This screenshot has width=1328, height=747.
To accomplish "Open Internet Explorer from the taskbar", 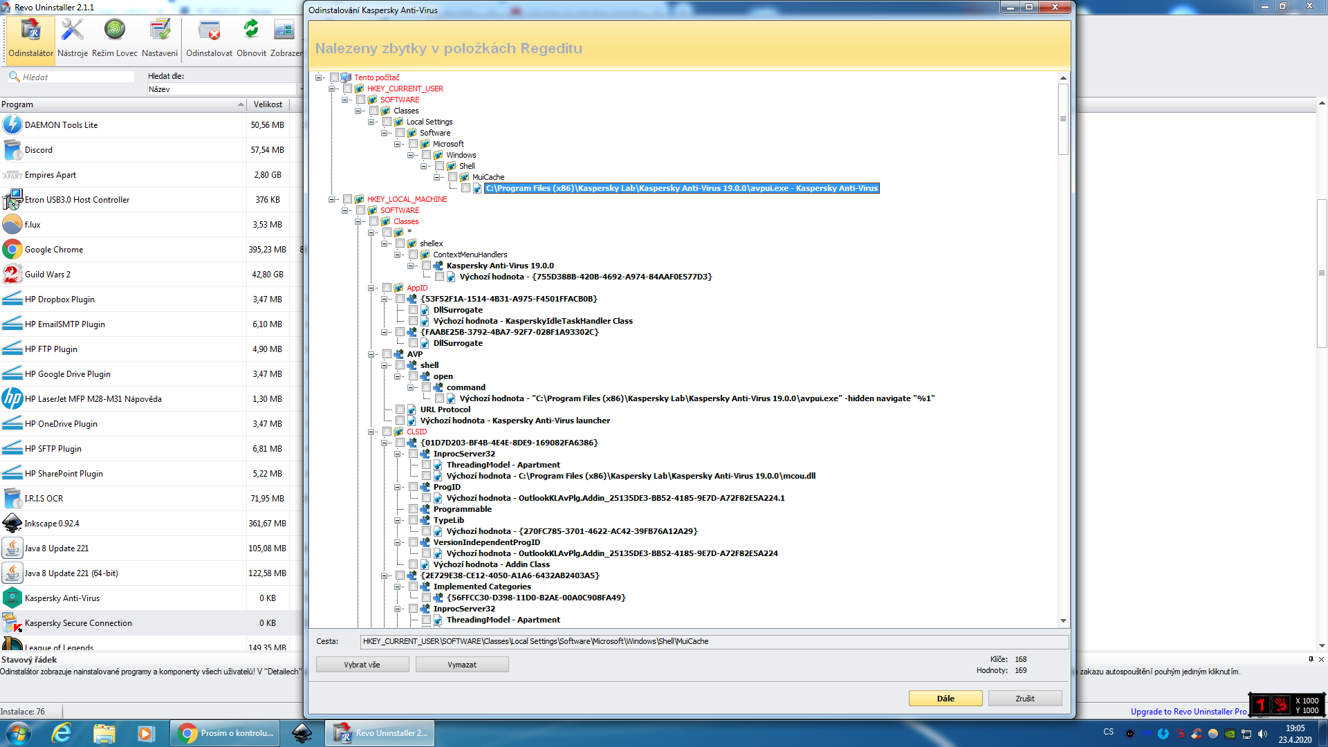I will point(62,733).
